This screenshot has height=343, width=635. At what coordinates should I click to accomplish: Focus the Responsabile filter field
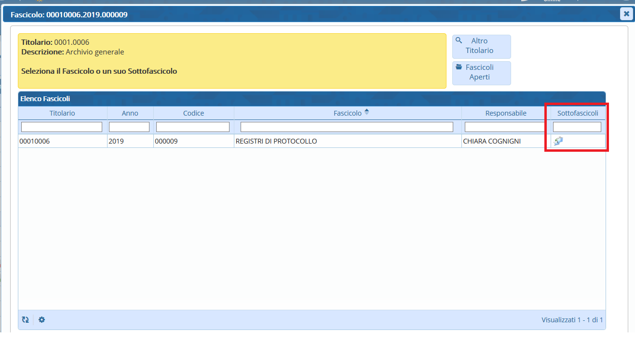(505, 127)
